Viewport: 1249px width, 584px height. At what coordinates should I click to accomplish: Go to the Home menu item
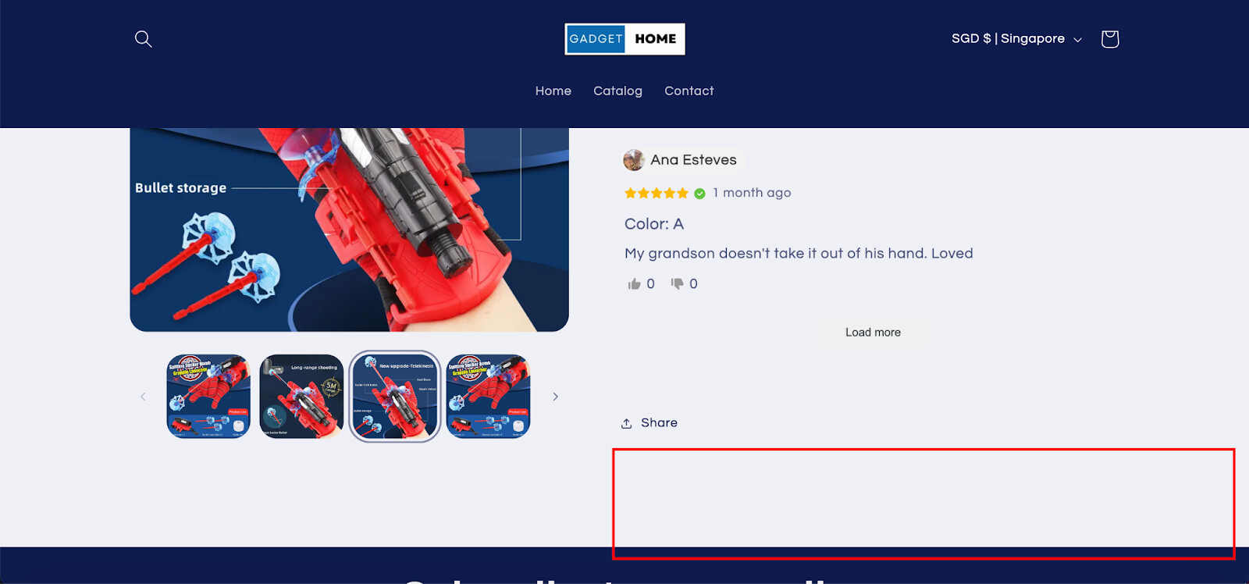coord(553,91)
